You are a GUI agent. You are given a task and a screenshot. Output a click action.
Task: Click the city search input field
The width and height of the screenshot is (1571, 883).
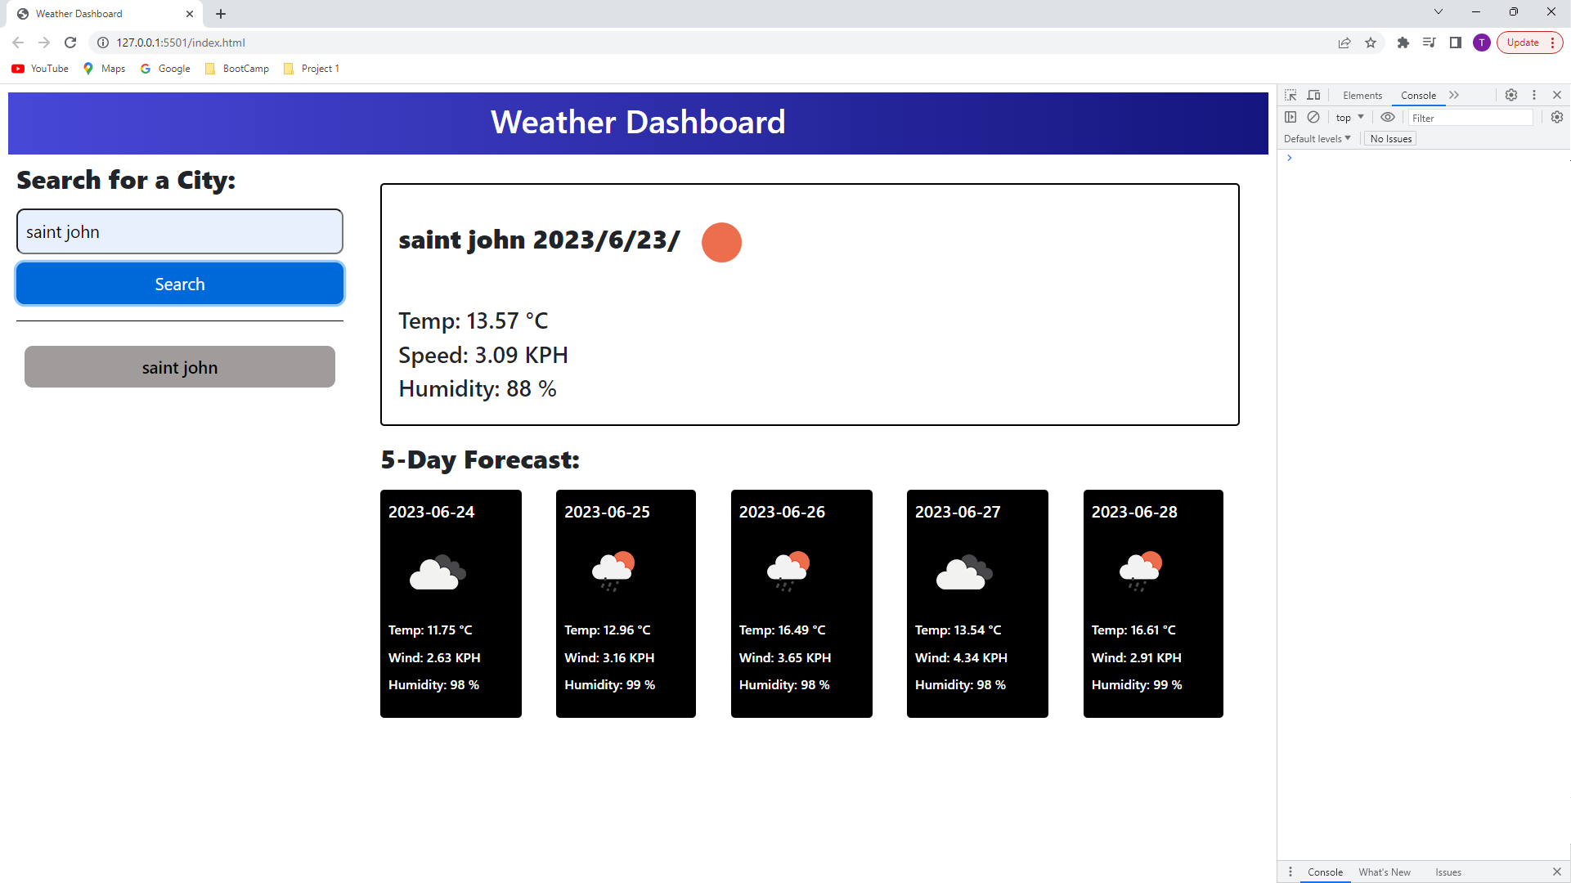tap(179, 231)
